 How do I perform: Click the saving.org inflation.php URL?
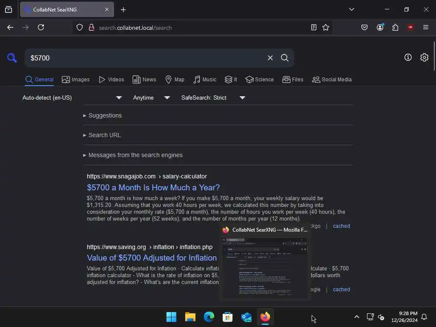[x=149, y=247]
